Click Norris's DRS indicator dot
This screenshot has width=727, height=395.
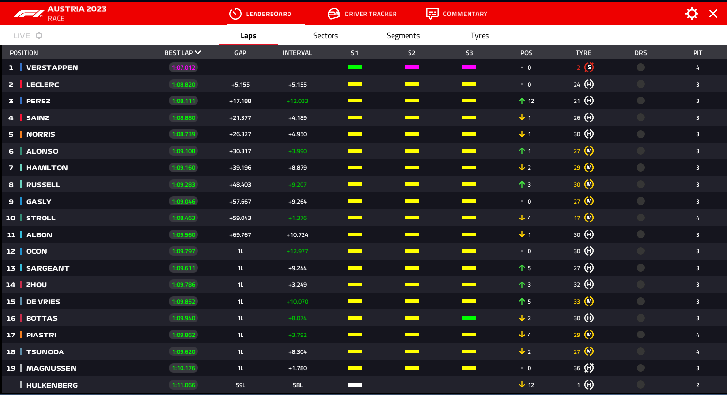641,134
